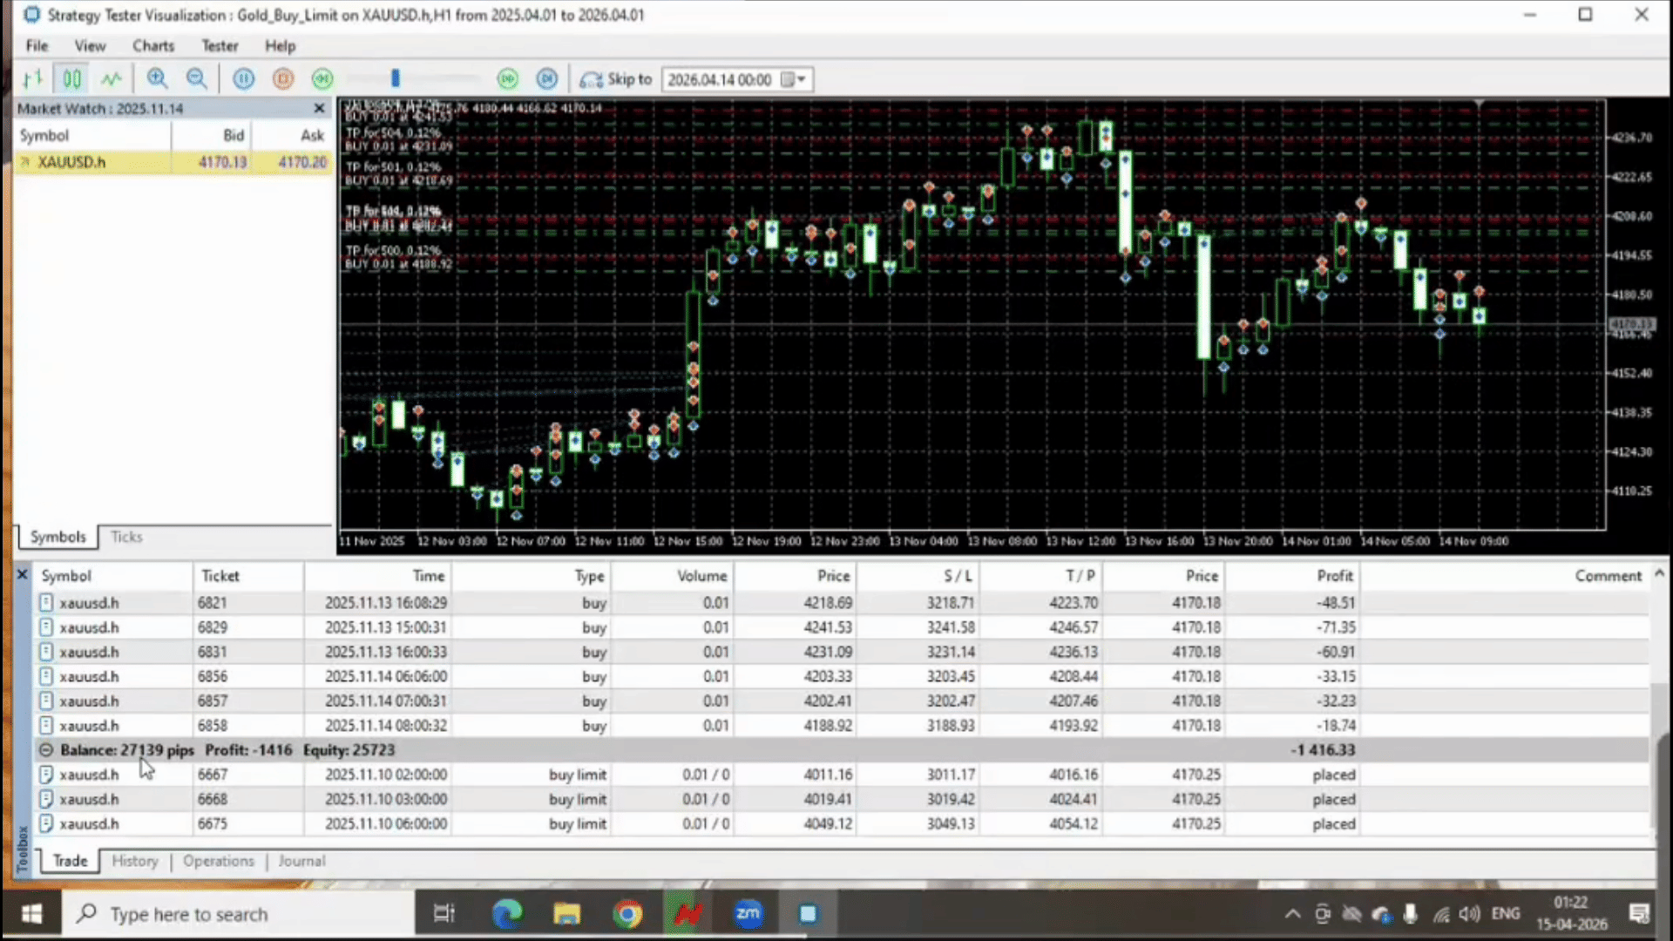This screenshot has width=1673, height=941.
Task: Sort trades by Profit column
Action: 1292,576
